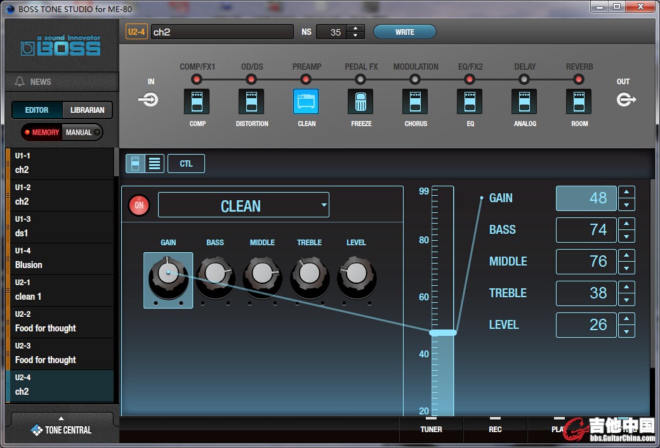Click slider track near 80 mark
The height and width of the screenshot is (448, 660).
[443, 240]
